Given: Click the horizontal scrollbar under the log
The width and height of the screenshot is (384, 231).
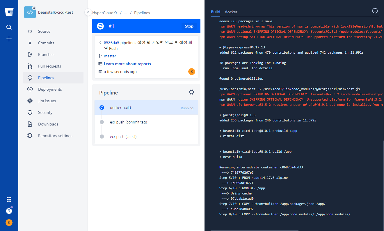Looking at the screenshot, I should (x=255, y=230).
